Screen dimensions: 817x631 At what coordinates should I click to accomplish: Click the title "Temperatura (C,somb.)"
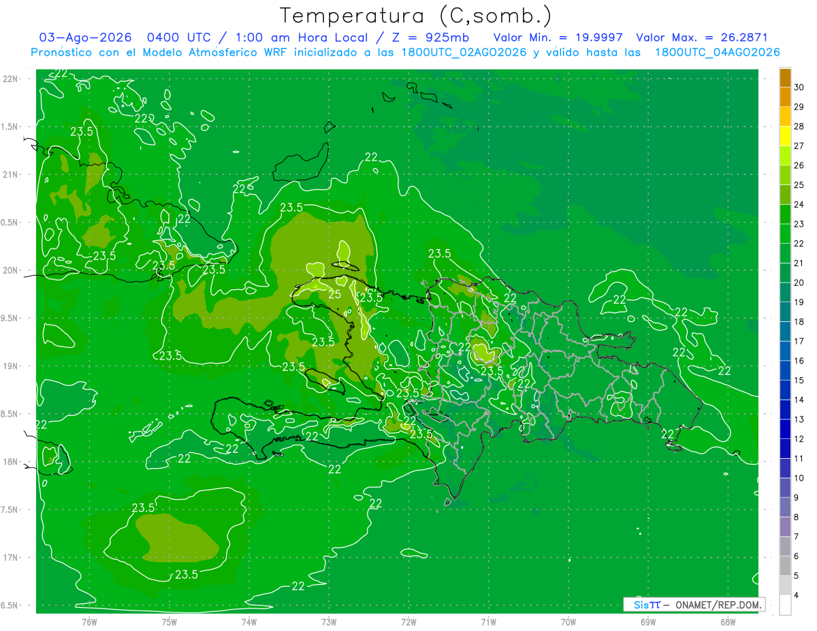pos(415,16)
